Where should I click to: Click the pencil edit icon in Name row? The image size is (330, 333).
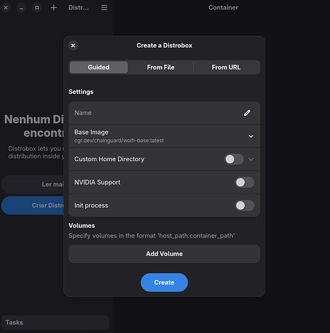pos(247,113)
